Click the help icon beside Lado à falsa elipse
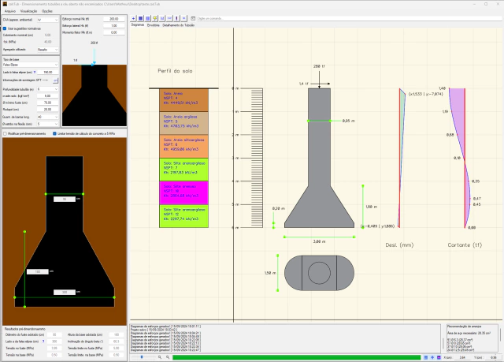The image size is (504, 362). click(35, 71)
